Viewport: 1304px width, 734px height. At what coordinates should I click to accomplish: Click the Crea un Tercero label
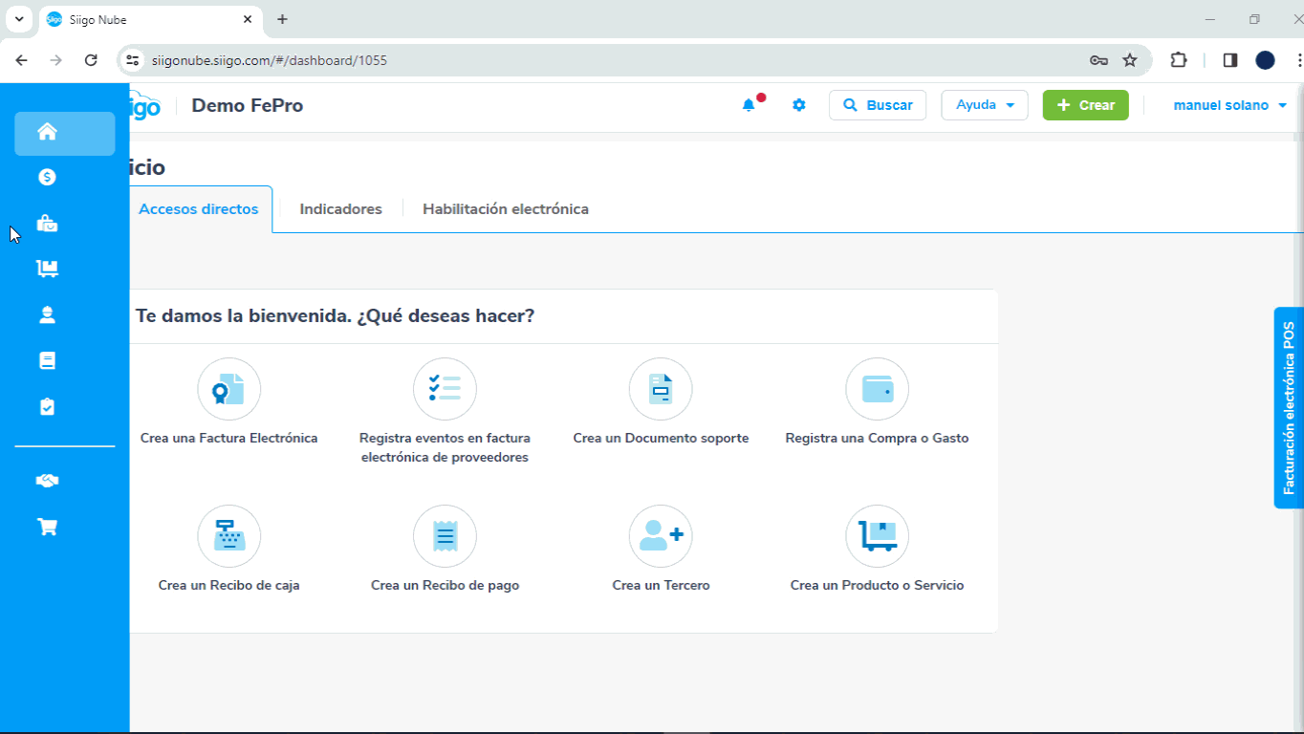pos(661,586)
